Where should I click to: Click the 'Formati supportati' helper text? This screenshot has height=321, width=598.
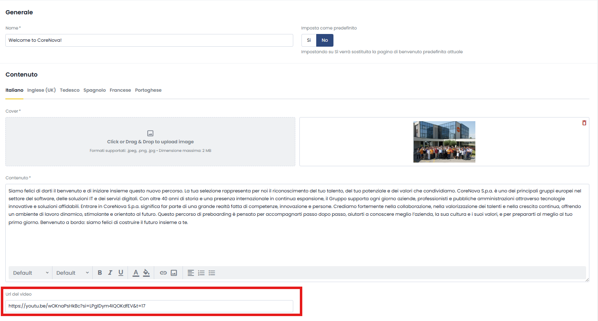150,151
